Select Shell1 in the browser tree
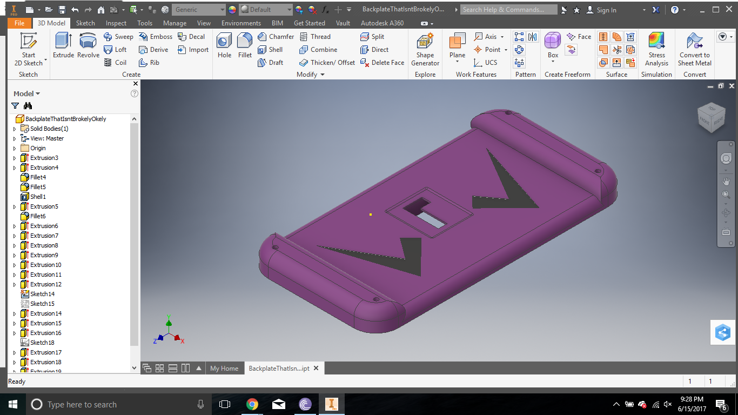The height and width of the screenshot is (415, 738). 38,197
